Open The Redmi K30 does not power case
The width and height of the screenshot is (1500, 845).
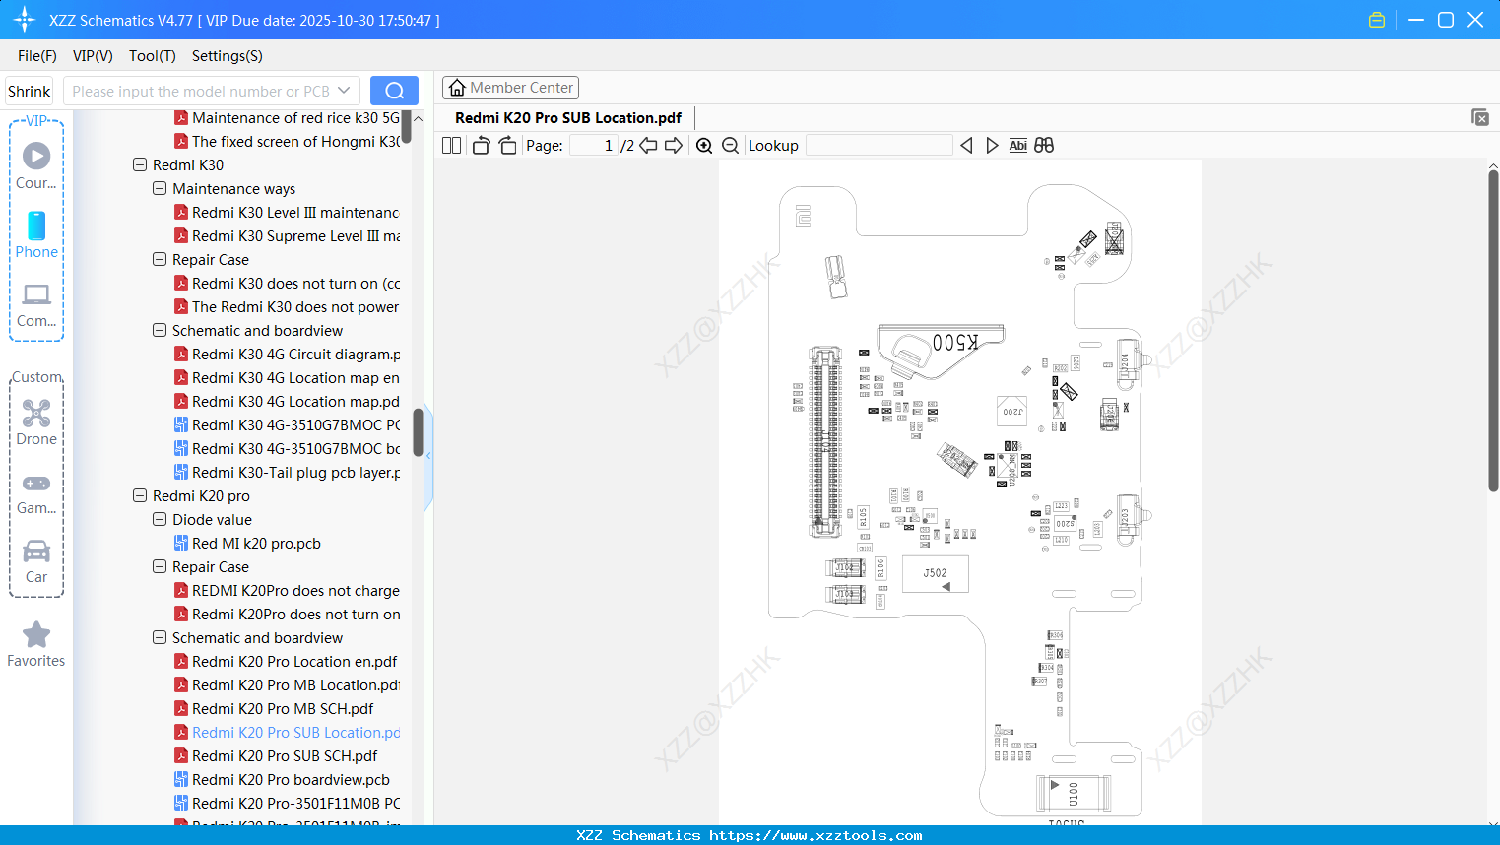coord(287,307)
